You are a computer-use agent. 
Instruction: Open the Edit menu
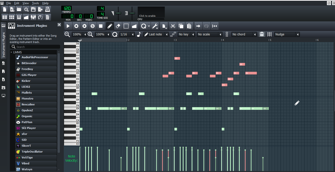(x=17, y=3)
